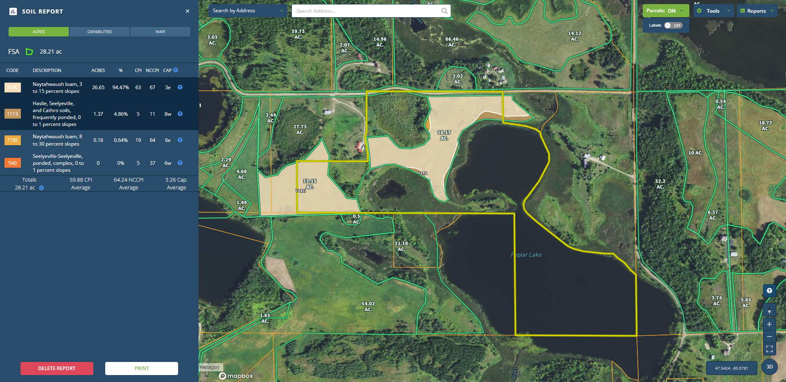786x382 pixels.
Task: Click info icon next to total acres
Action: [41, 188]
